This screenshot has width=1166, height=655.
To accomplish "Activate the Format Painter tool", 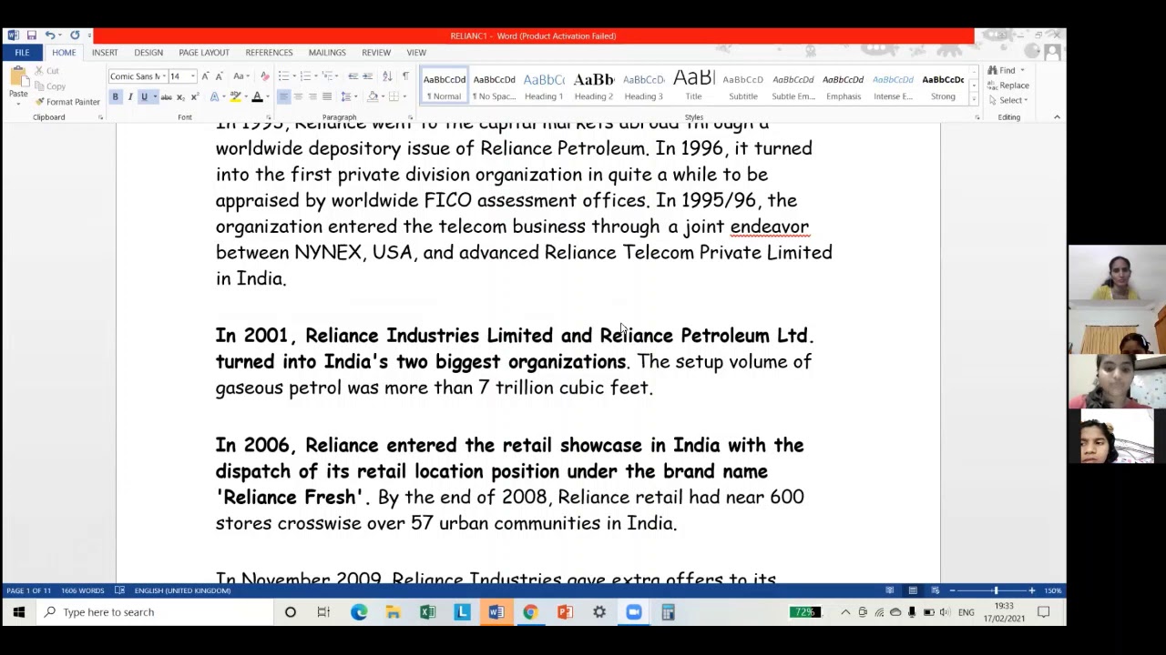I will [67, 102].
